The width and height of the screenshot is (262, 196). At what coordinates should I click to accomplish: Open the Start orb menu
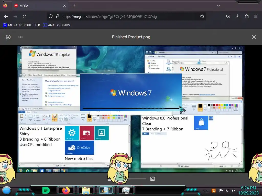(x=6, y=190)
